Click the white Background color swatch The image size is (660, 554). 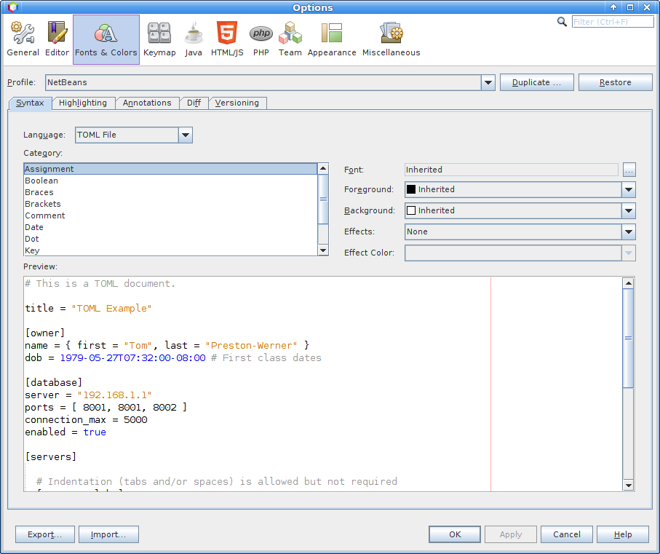click(x=411, y=211)
